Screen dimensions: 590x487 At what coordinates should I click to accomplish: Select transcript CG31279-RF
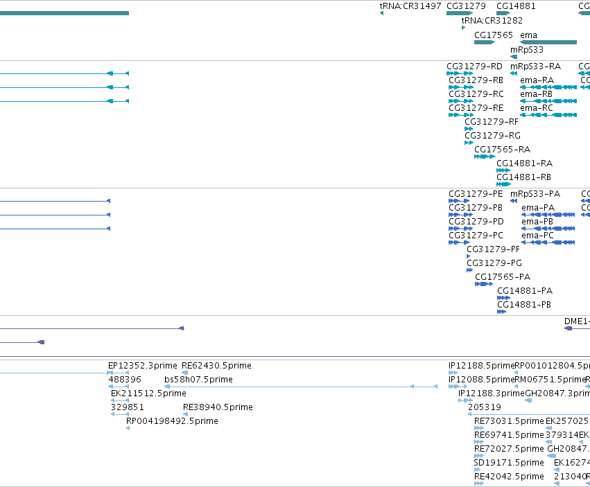point(469,129)
